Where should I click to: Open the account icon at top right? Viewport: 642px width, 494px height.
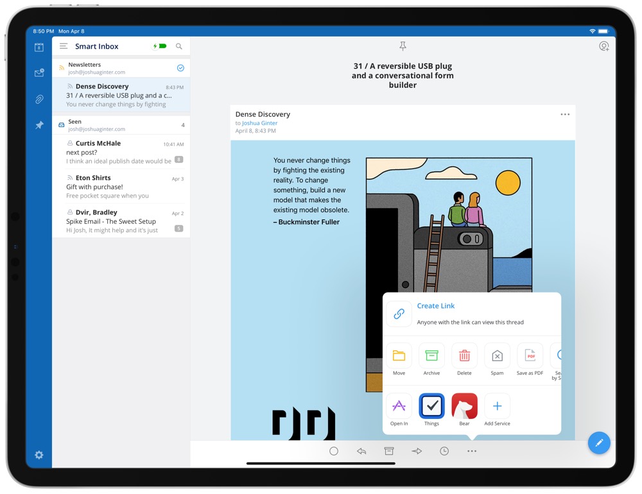pos(604,46)
